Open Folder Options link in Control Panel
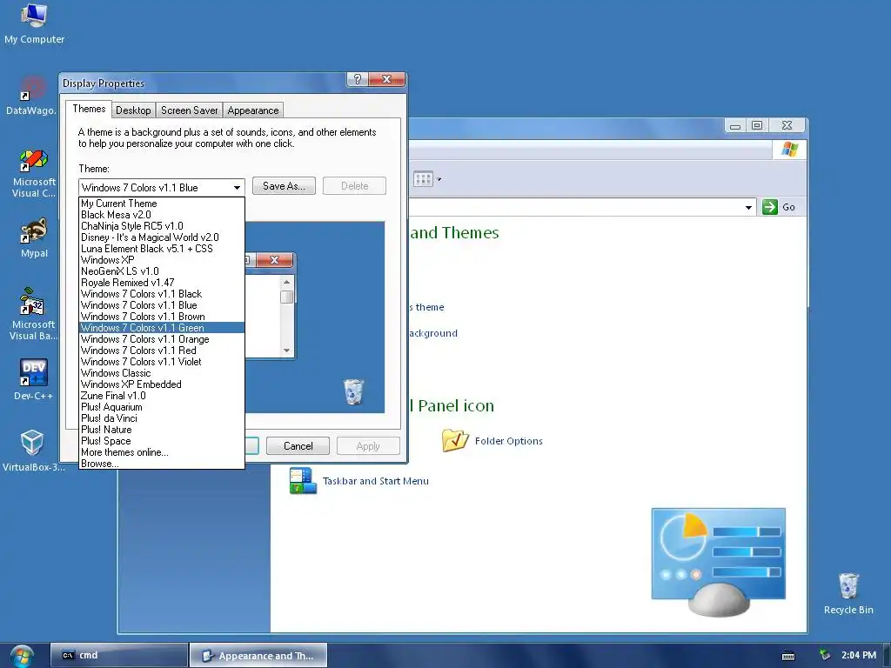The image size is (891, 668). [508, 441]
